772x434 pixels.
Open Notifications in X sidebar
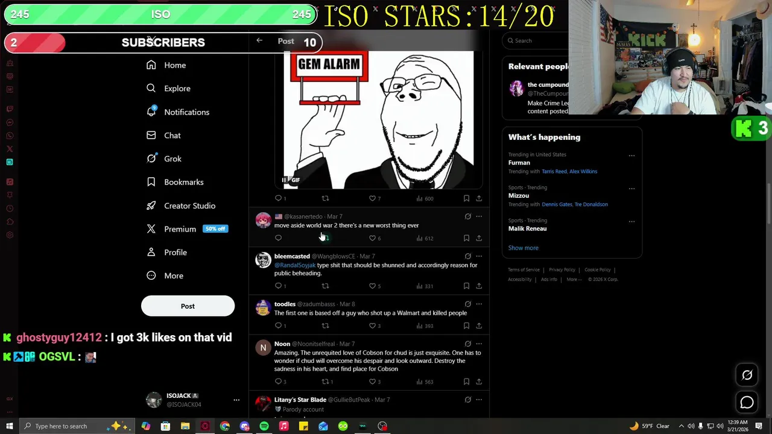178,112
